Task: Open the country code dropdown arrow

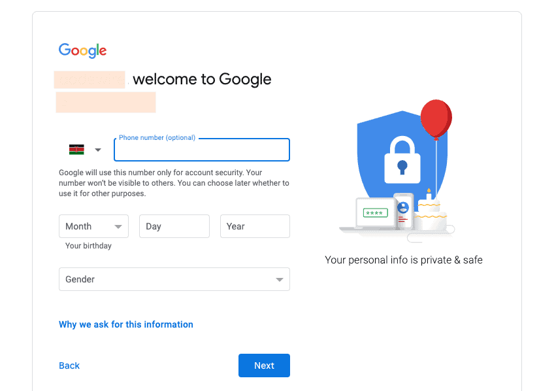Action: 98,150
